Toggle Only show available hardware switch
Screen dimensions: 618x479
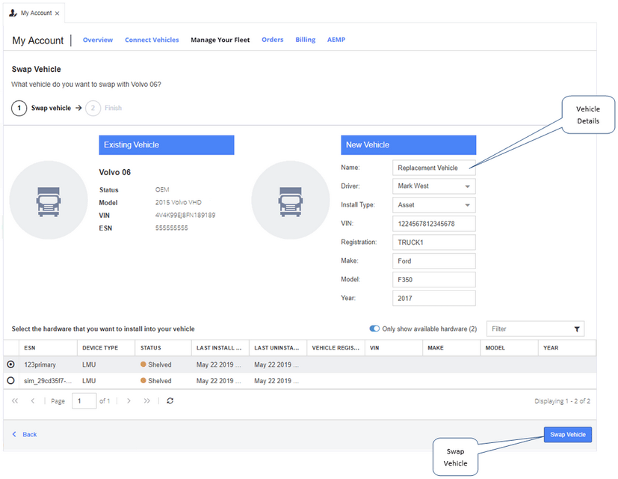(374, 329)
